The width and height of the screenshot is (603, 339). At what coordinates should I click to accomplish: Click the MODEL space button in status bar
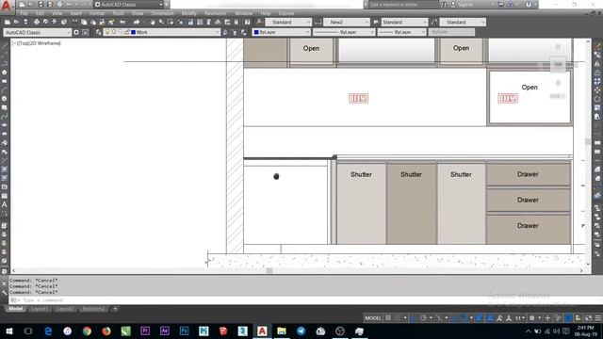[x=373, y=318]
